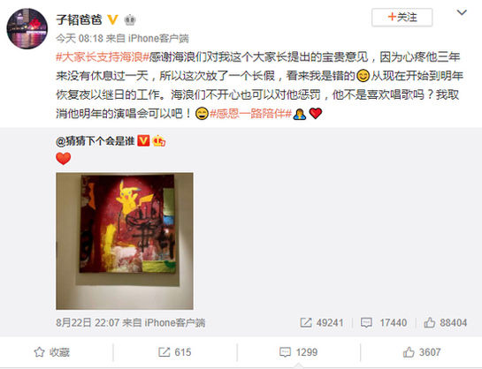Open the original post comments icon showing 17440
482x369 pixels.
384,323
